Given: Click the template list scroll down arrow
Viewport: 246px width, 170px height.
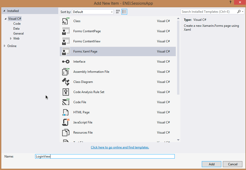Looking at the screenshot, I should pos(178,140).
